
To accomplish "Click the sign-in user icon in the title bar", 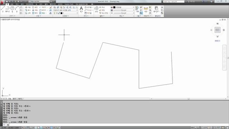I will click(x=189, y=1).
